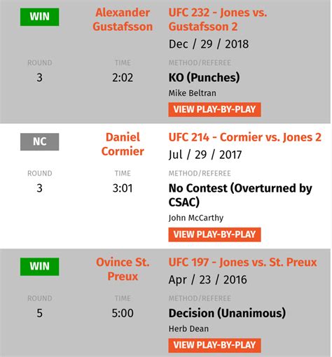Open UFC 197 Jones vs. St. Preux event
The image size is (332, 357).
coord(243,262)
